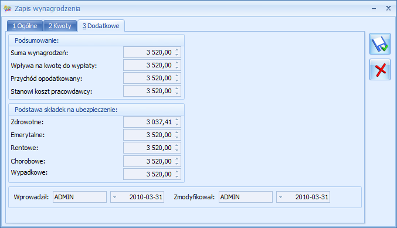Image resolution: width=397 pixels, height=228 pixels.
Task: Increase the Wypadkowe base value
Action: point(177,172)
